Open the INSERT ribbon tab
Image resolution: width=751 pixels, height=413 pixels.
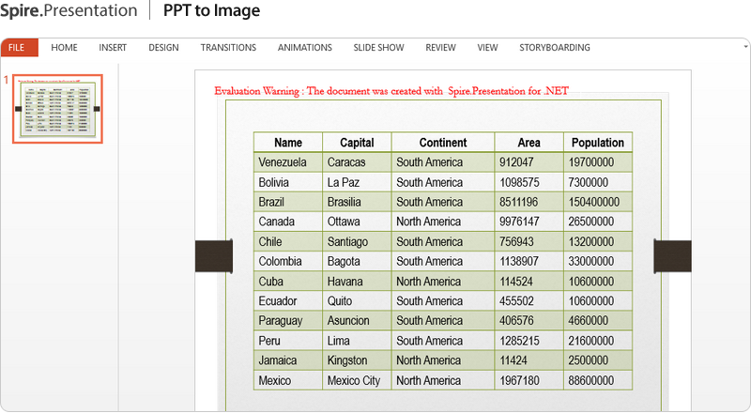113,48
